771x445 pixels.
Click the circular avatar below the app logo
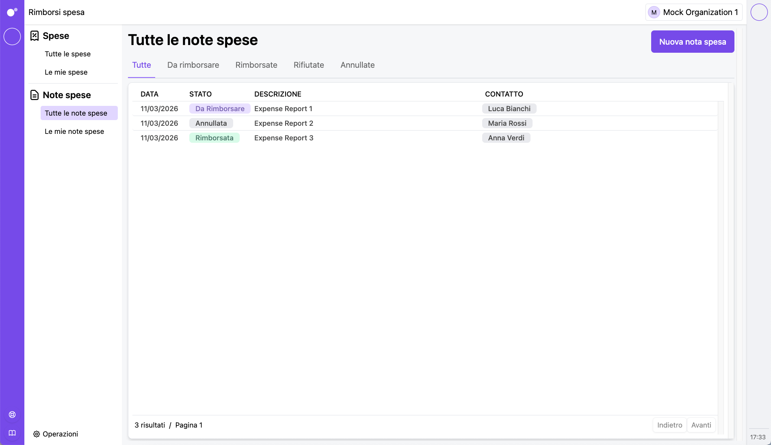(12, 37)
